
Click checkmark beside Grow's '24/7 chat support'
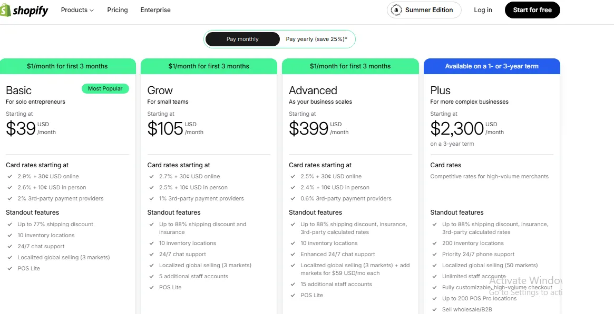point(152,254)
